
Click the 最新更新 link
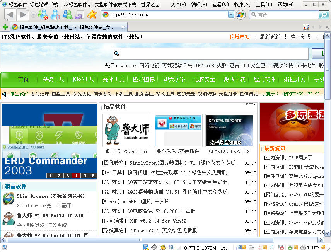click(270, 37)
